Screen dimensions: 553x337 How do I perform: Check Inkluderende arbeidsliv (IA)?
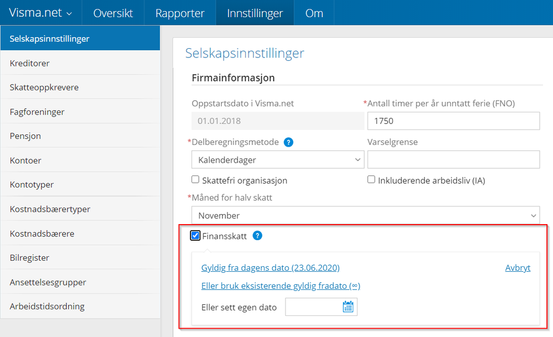(370, 178)
